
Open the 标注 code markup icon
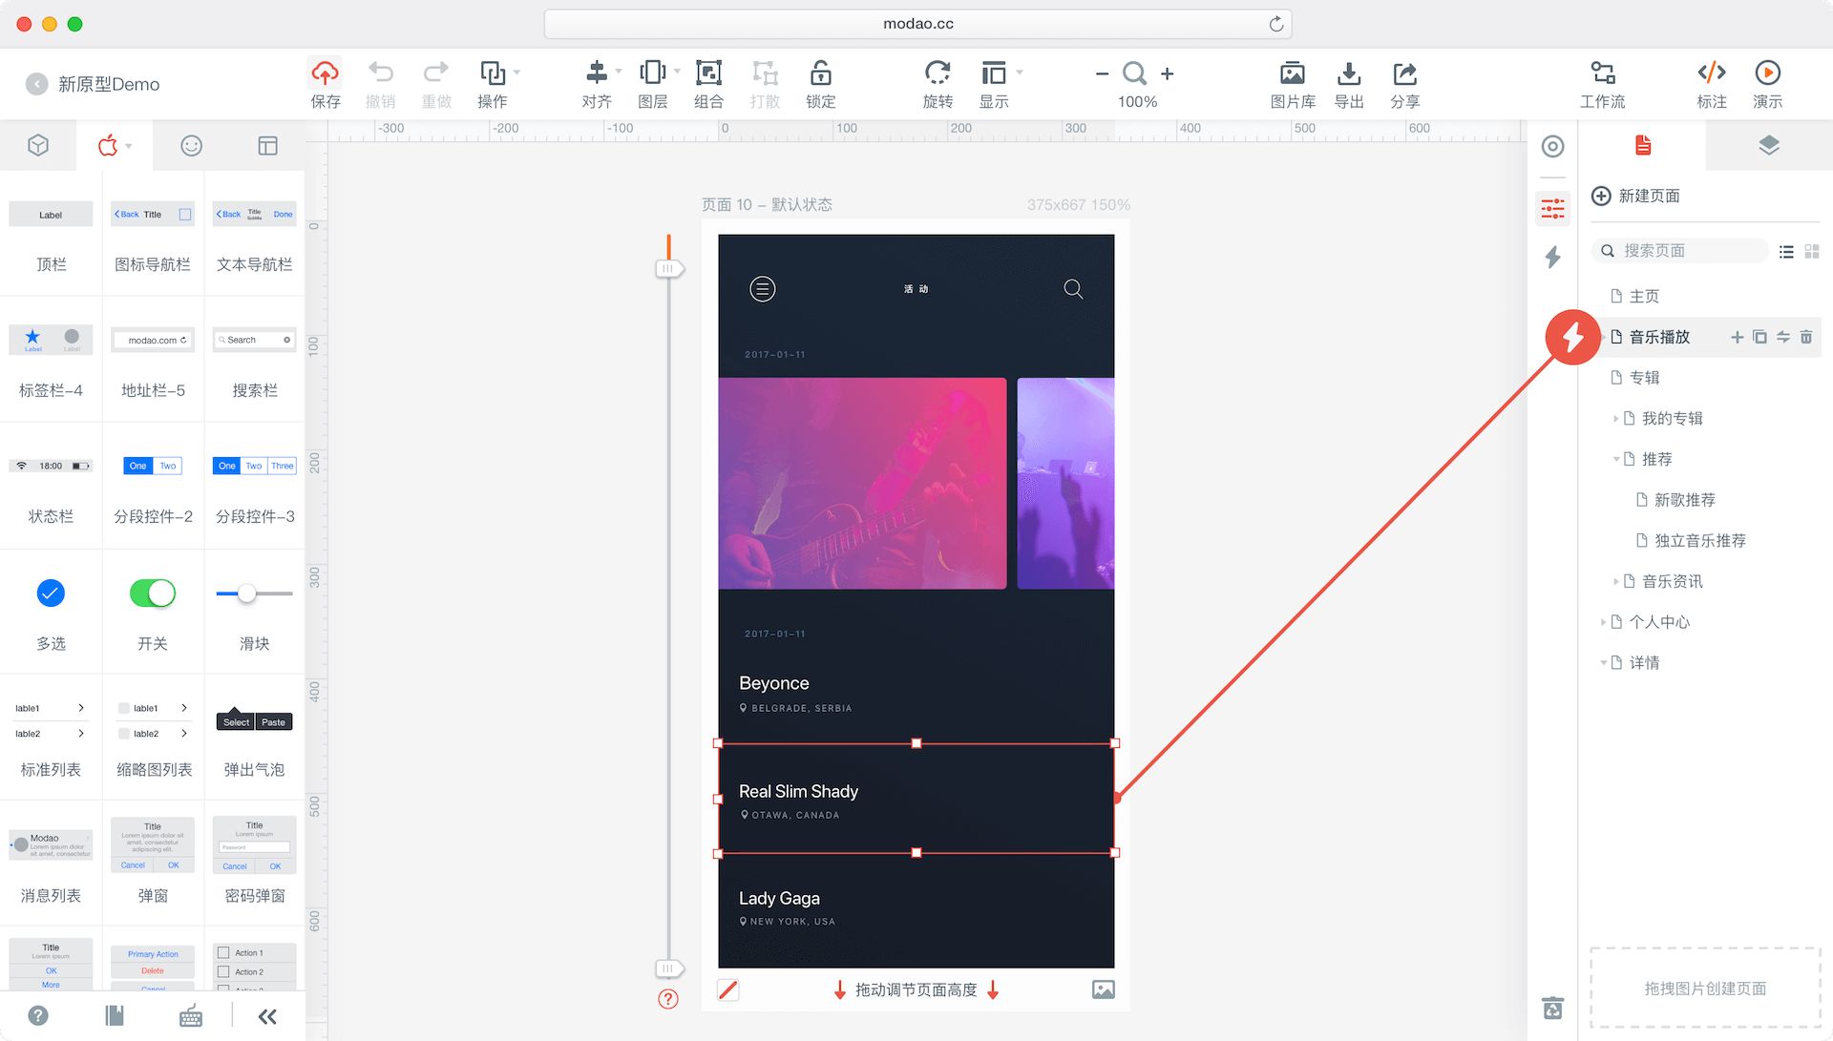tap(1711, 73)
